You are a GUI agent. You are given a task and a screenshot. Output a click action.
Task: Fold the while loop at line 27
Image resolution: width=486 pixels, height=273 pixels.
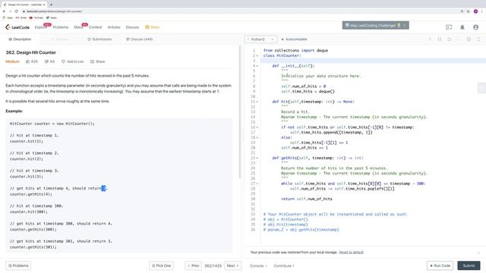tap(257, 184)
